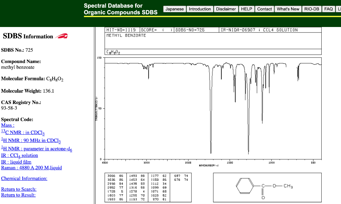Image resolution: width=341 pixels, height=204 pixels.
Task: Click the red SDBS logo icon
Action: click(x=62, y=36)
